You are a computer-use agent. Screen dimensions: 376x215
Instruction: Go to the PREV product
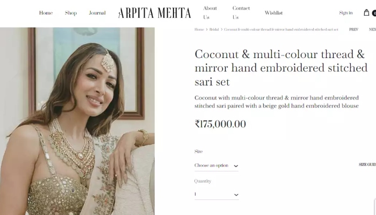(x=353, y=30)
